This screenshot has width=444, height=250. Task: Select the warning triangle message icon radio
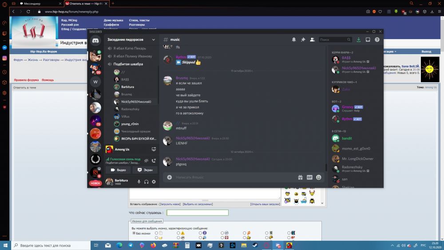(x=178, y=233)
